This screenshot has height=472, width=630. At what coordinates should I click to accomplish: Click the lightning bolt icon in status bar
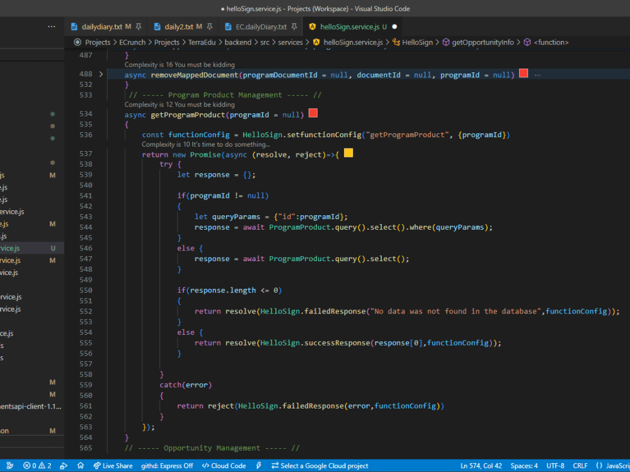[x=258, y=466]
